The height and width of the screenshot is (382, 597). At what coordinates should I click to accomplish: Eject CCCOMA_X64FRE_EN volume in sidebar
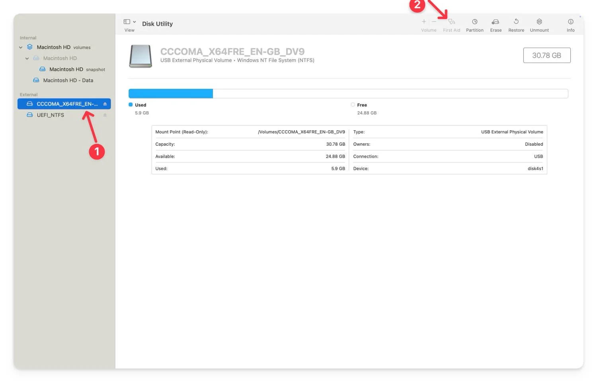105,104
